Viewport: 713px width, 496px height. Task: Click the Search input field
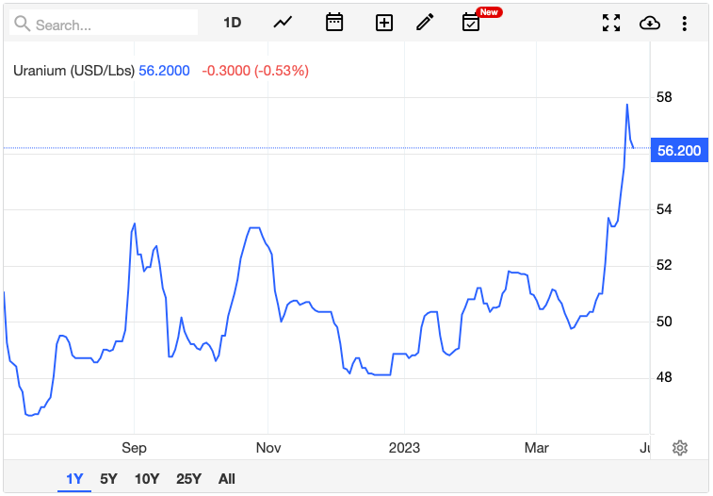[104, 23]
